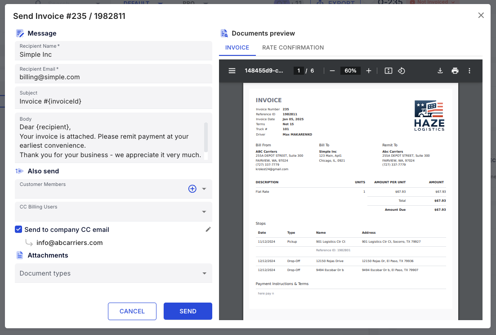
Task: Print the invoice document
Action: point(455,71)
